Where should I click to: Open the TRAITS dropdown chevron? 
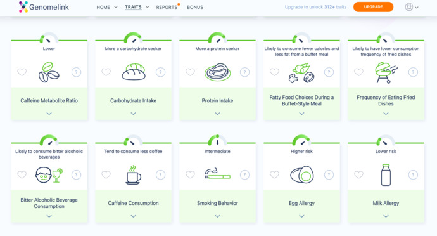[x=148, y=7]
